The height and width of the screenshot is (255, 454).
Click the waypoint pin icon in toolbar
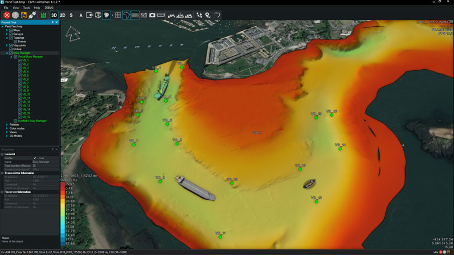coord(208,15)
